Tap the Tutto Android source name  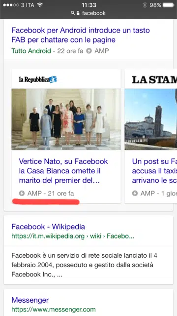coord(31,51)
